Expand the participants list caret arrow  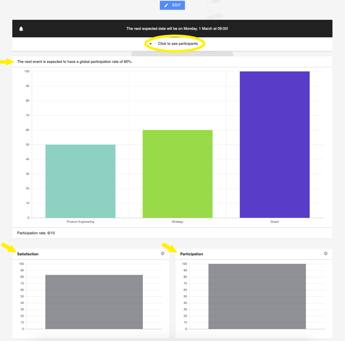coord(151,44)
